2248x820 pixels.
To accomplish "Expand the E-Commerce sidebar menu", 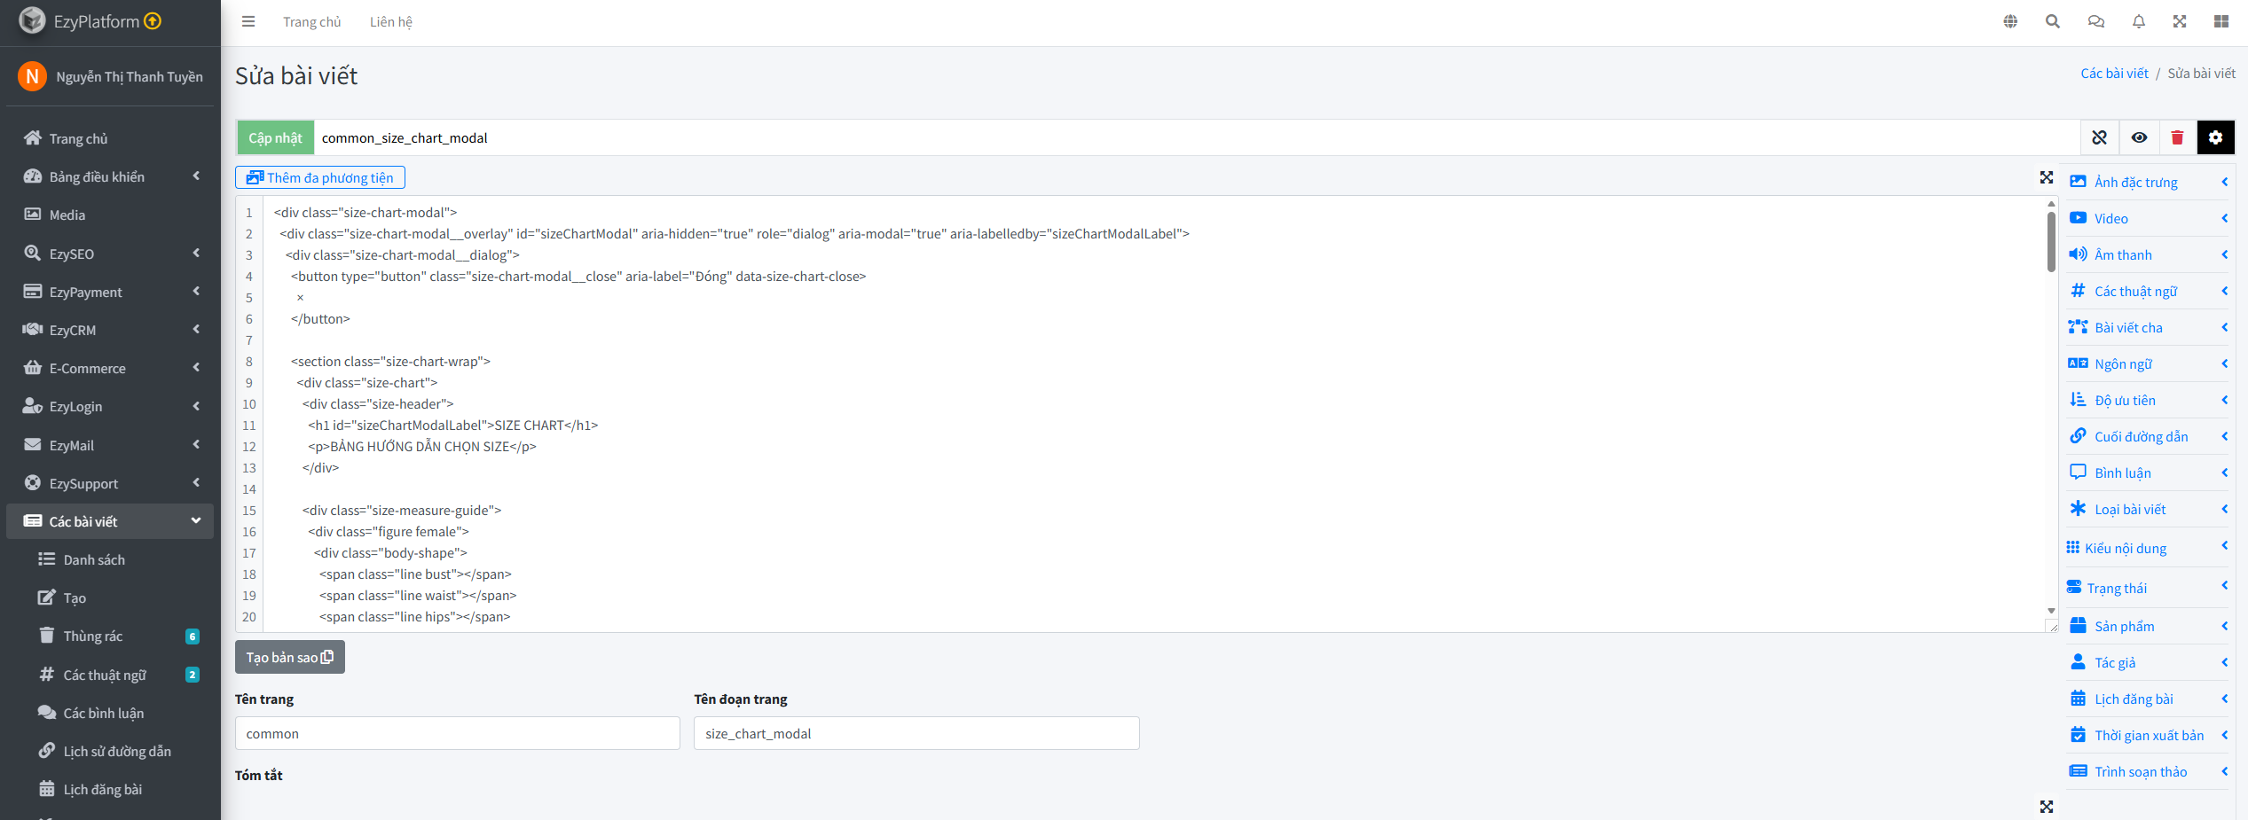I will coord(110,368).
